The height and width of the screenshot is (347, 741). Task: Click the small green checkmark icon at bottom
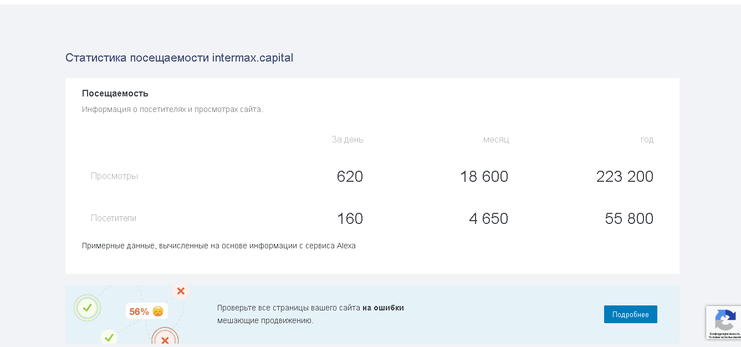109,337
